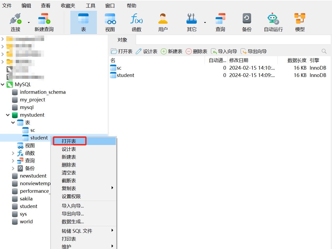Screen dimensions: 332x249
Task: Click the 新建表 button in object toolbar
Action: 172,51
